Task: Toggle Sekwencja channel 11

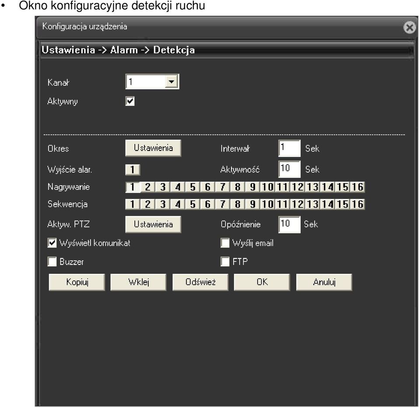Action: [283, 204]
